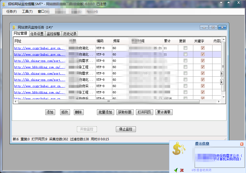246x173 pixels.
Task: Tick the 更新 checkbox in the highlighted row
Action: (185, 54)
